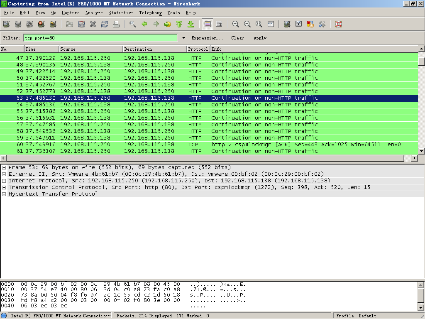Select packet 60 TCP ACK row
Image resolution: width=425 pixels, height=319 pixels.
[x=209, y=145]
